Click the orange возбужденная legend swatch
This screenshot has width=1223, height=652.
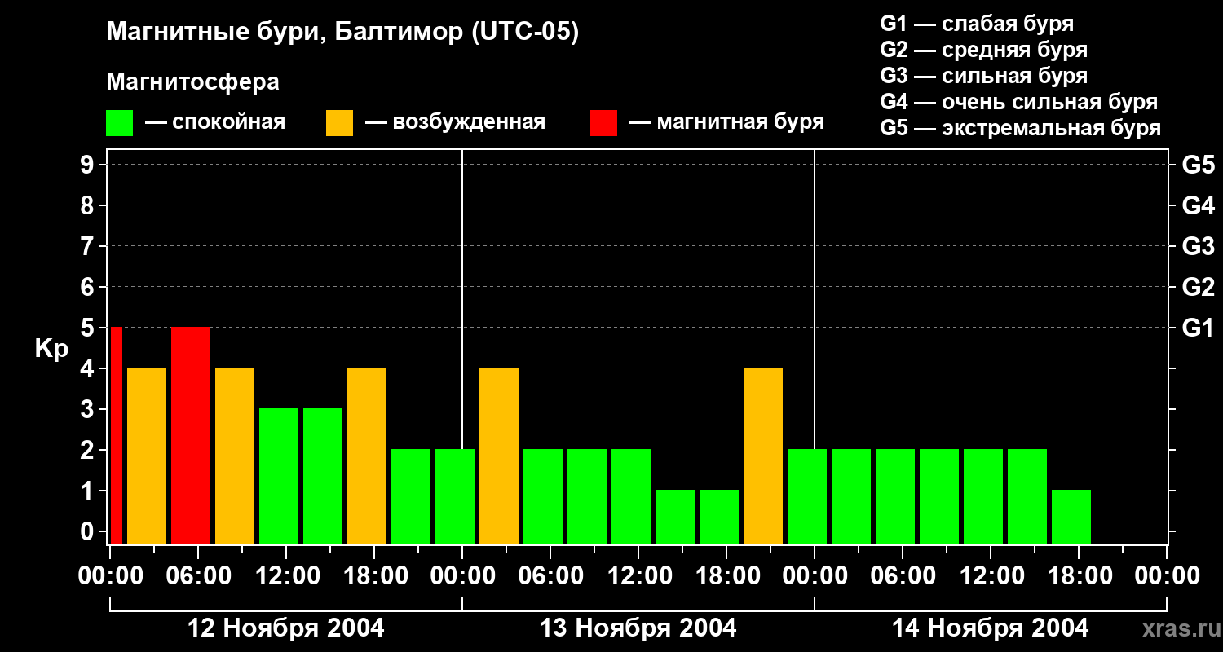click(339, 123)
